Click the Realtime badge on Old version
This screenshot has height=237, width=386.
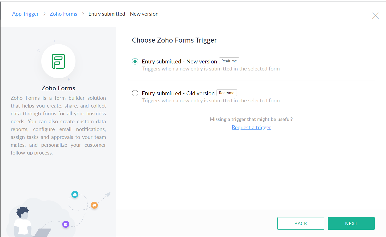(x=227, y=93)
